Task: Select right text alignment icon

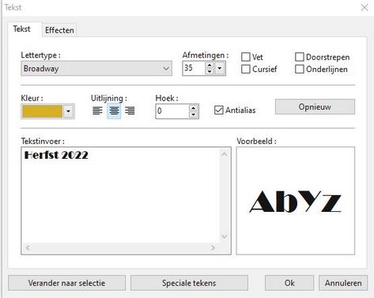Action: (x=130, y=111)
